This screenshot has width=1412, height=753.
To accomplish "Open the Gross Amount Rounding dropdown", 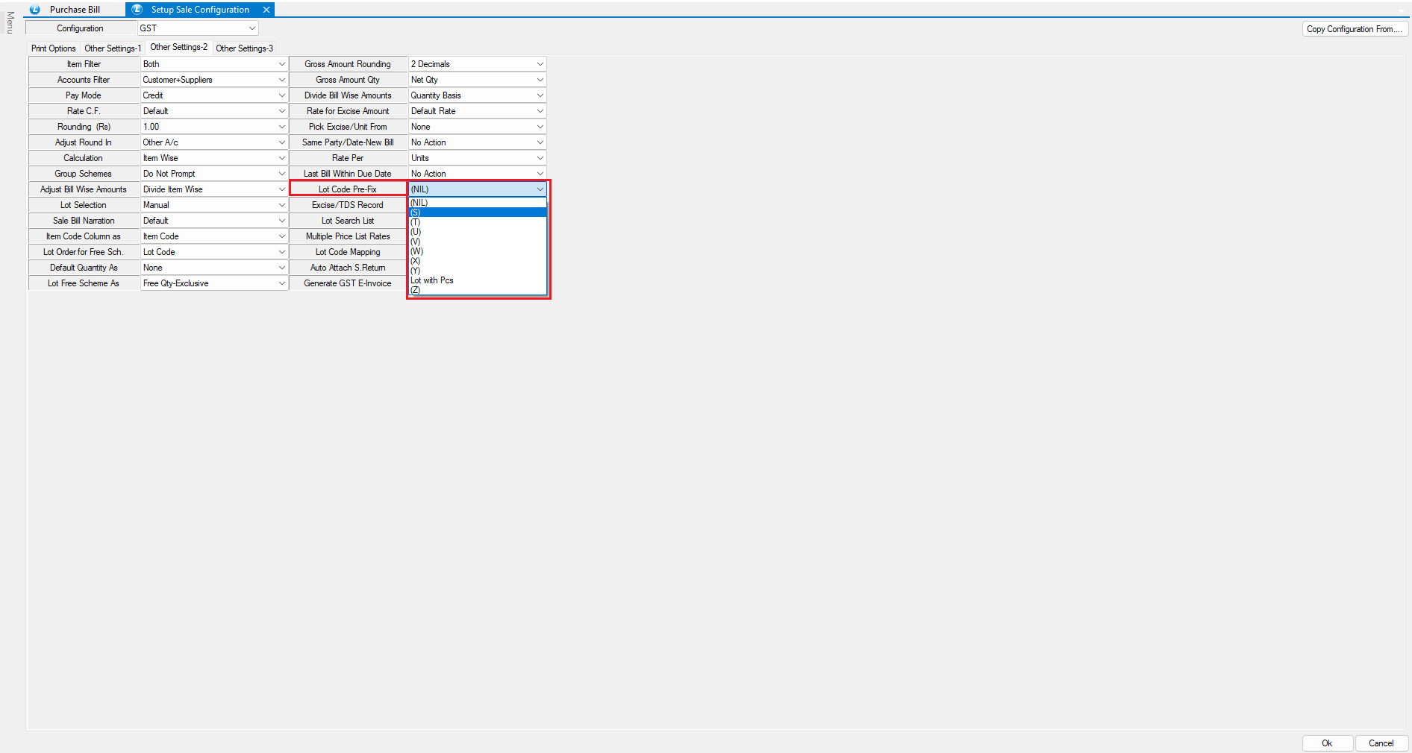I will (540, 64).
